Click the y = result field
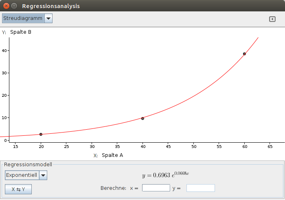The image size is (285, 200). (201, 188)
